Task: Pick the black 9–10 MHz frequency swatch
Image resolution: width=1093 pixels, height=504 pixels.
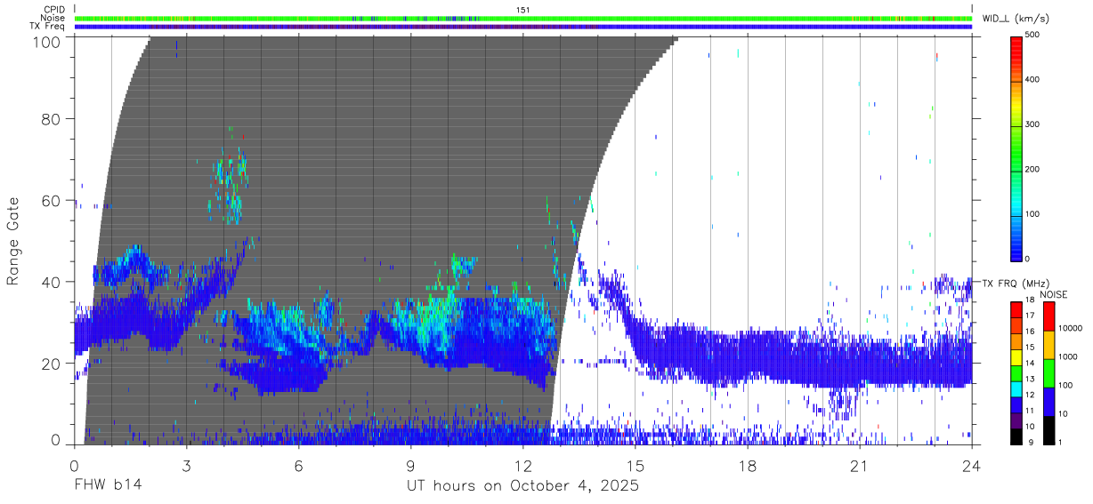Action: click(1016, 436)
